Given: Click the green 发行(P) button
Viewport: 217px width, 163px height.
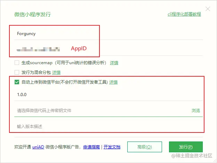Looking at the screenshot, I should point(186,147).
